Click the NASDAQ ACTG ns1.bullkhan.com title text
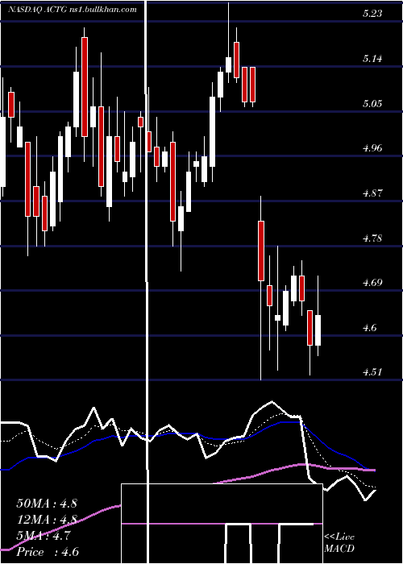The image size is (403, 564). click(x=73, y=10)
